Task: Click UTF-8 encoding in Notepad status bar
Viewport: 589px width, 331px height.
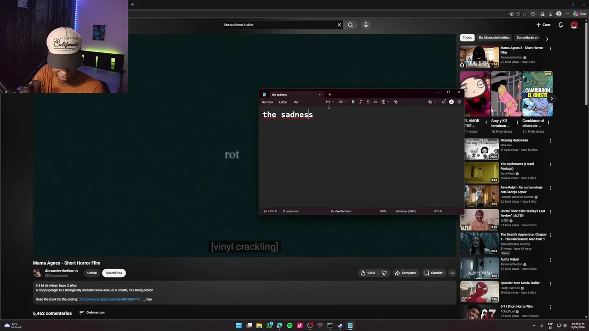Action: coord(438,211)
